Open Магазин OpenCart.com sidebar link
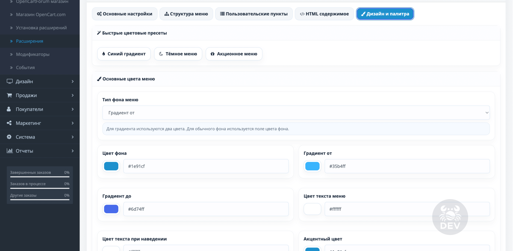Image resolution: width=513 pixels, height=251 pixels. pyautogui.click(x=41, y=14)
